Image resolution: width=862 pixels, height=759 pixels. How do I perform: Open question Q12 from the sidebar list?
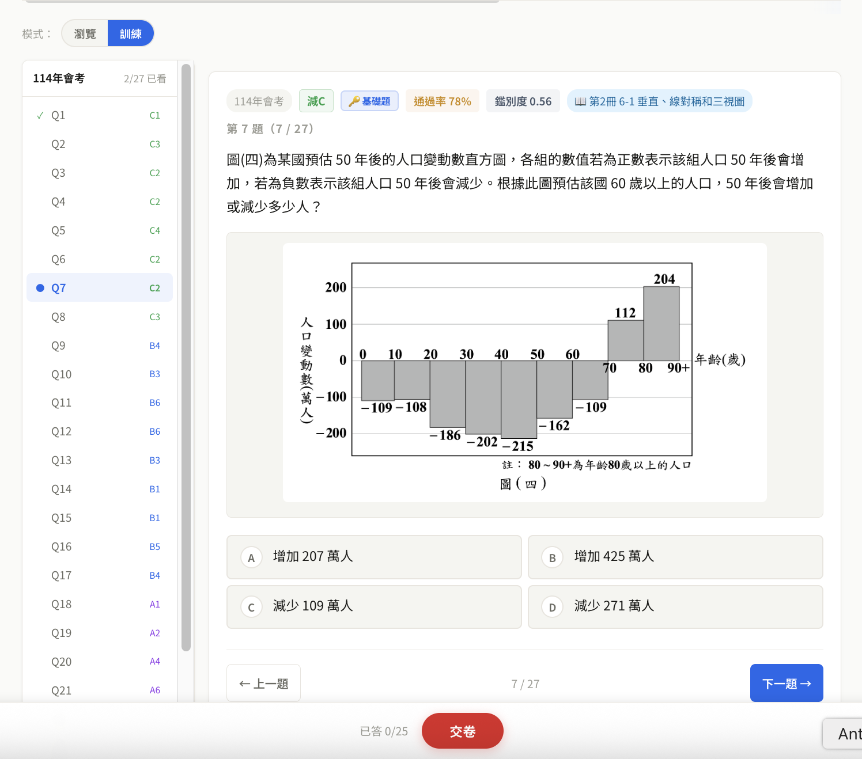[x=61, y=431]
